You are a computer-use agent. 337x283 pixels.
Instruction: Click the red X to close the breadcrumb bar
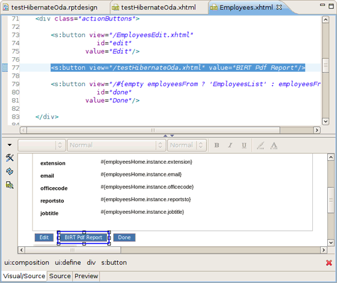tap(329, 263)
